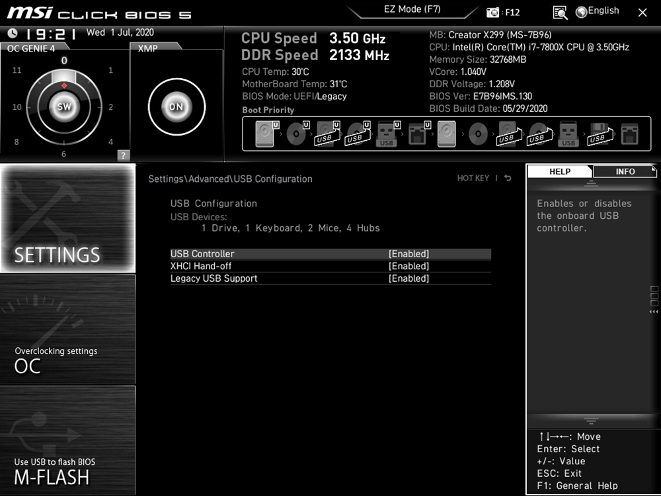Change language via English label

[603, 11]
